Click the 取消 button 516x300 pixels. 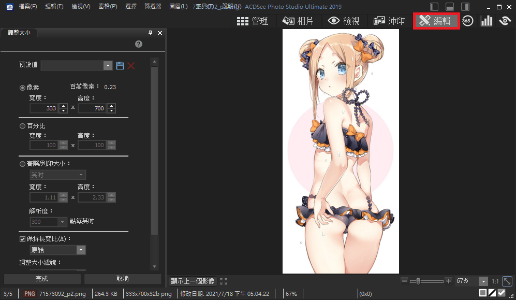pyautogui.click(x=123, y=279)
